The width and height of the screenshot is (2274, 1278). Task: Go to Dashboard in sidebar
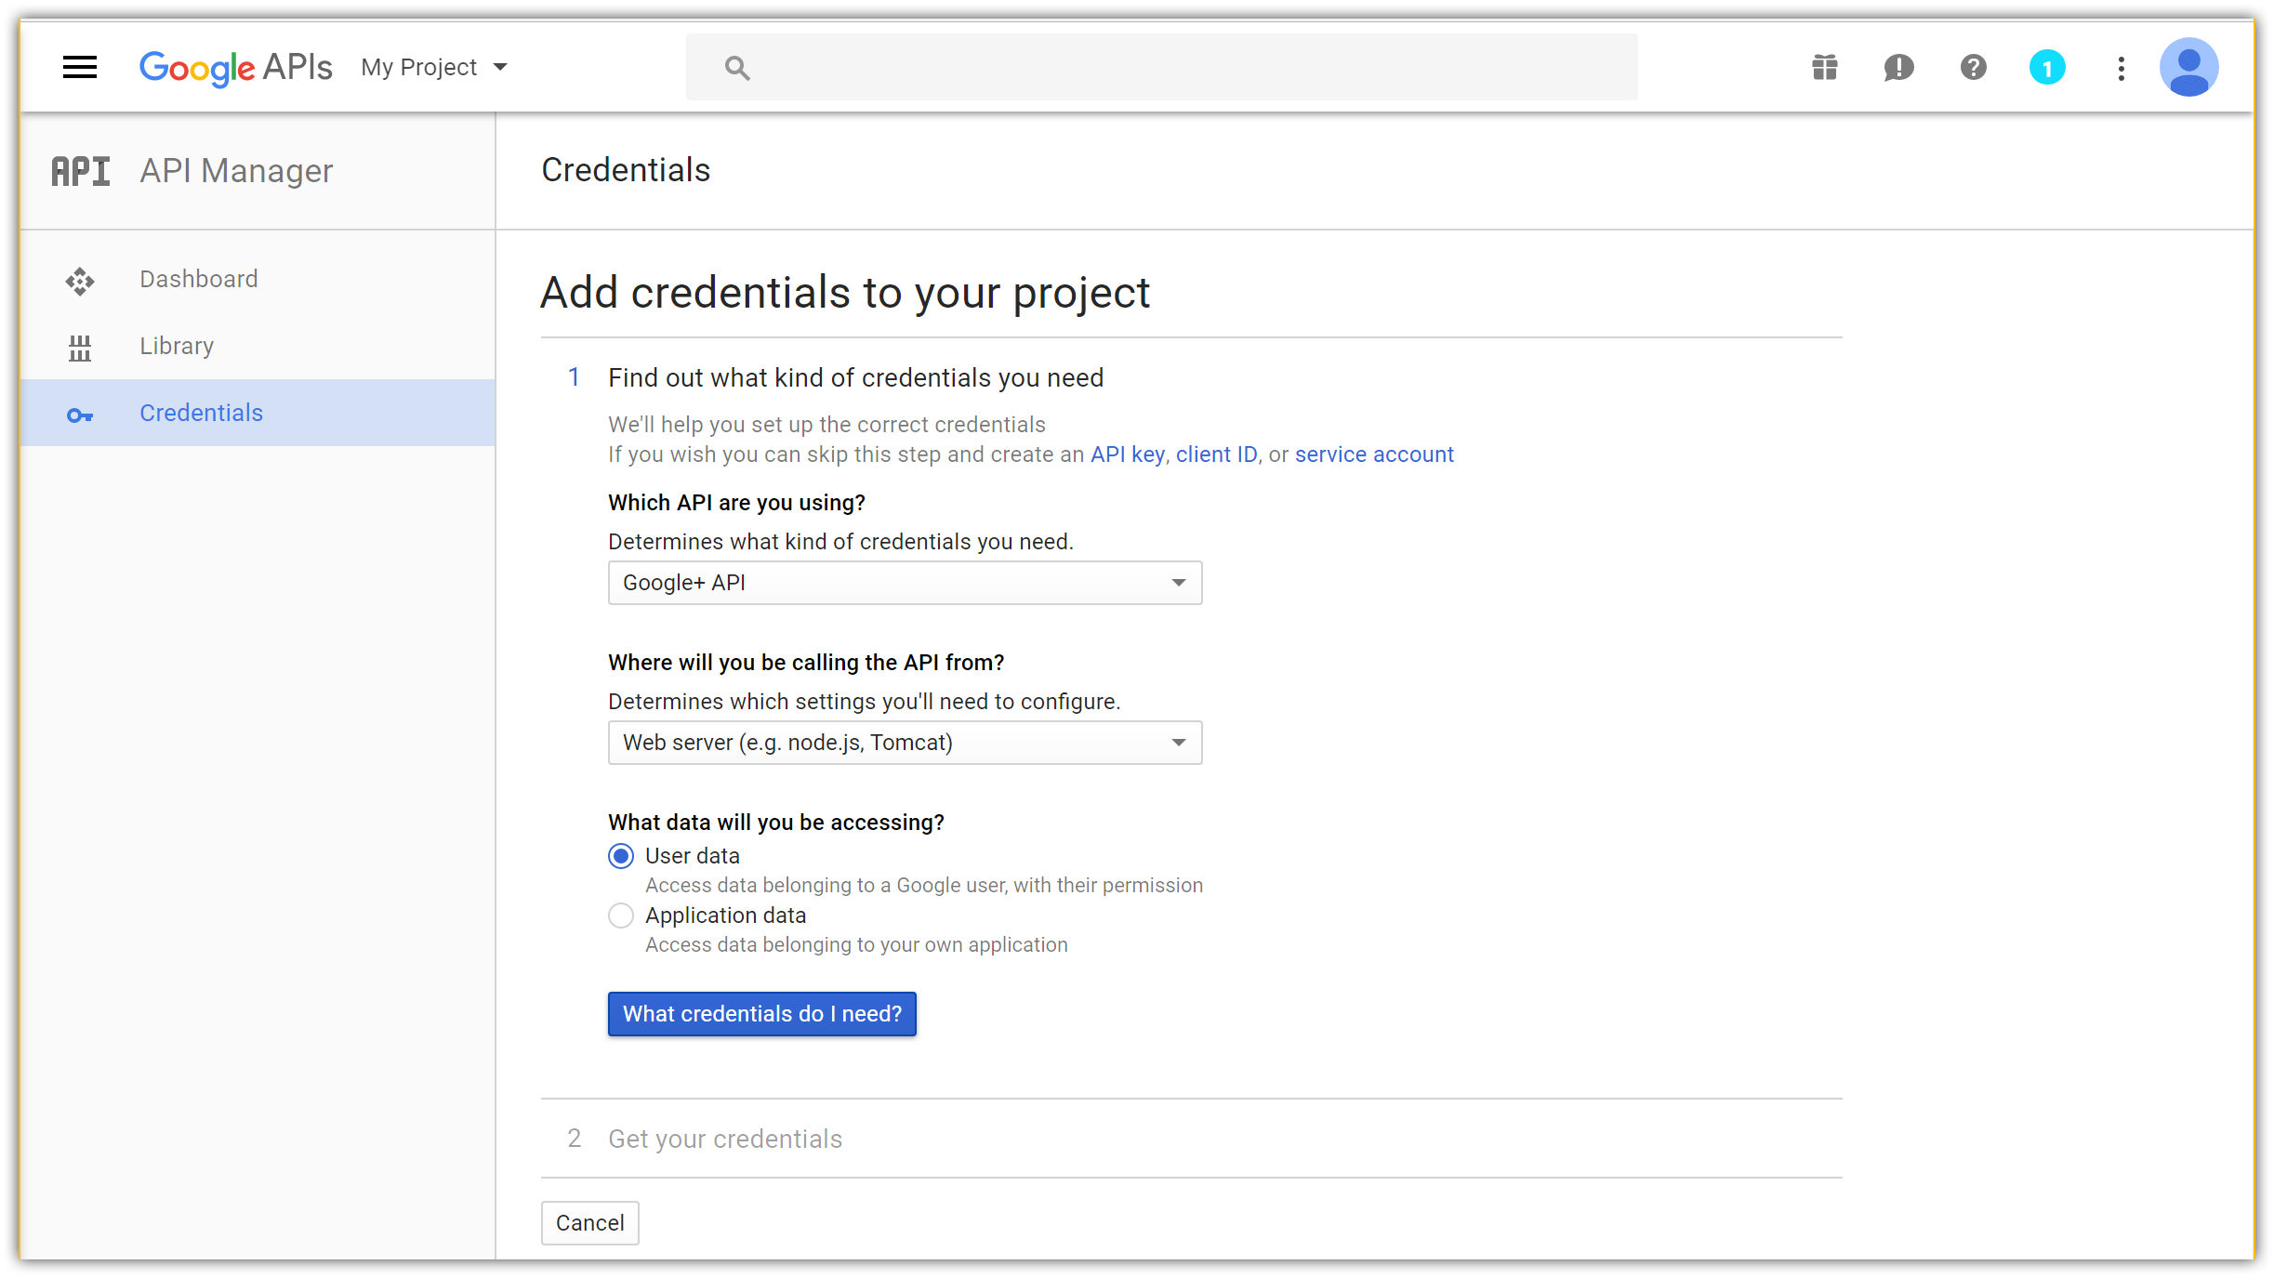(198, 279)
